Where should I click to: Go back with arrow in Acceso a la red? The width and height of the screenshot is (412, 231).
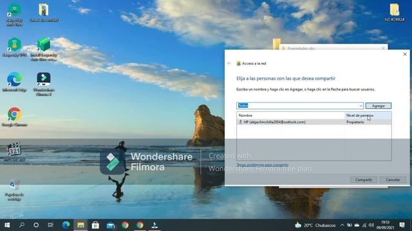[229, 63]
